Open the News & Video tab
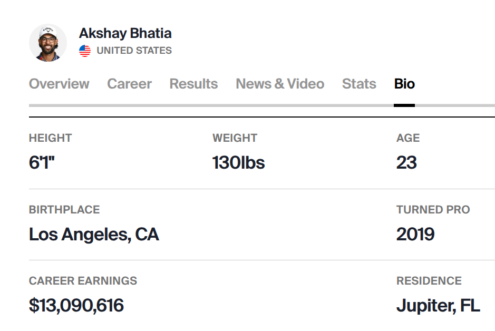The height and width of the screenshot is (331, 495). (280, 84)
